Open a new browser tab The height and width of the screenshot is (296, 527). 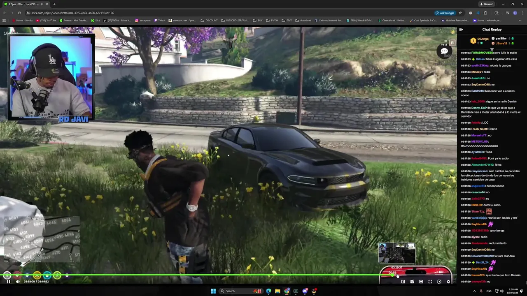click(54, 4)
